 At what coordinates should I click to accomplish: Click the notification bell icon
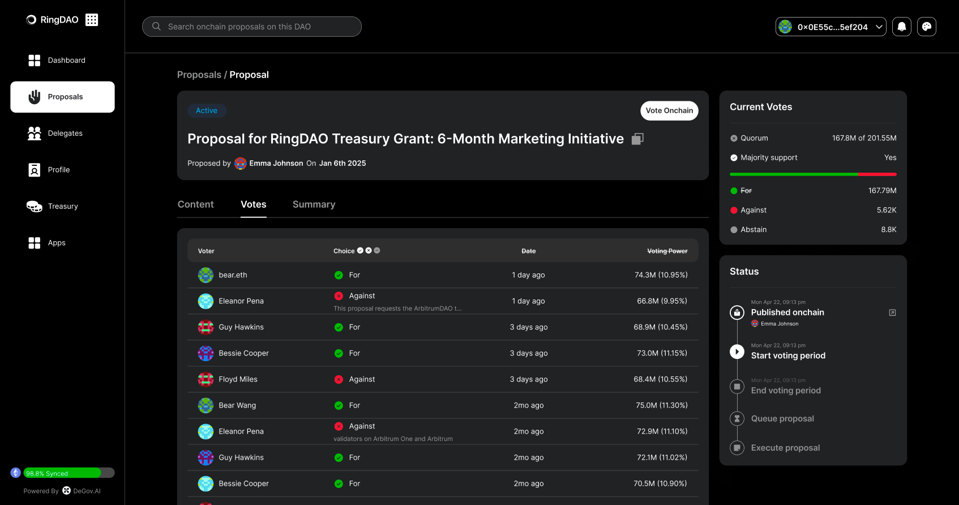901,27
